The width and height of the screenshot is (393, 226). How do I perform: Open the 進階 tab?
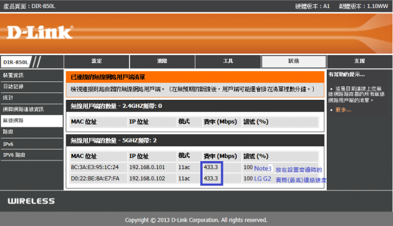coord(162,61)
